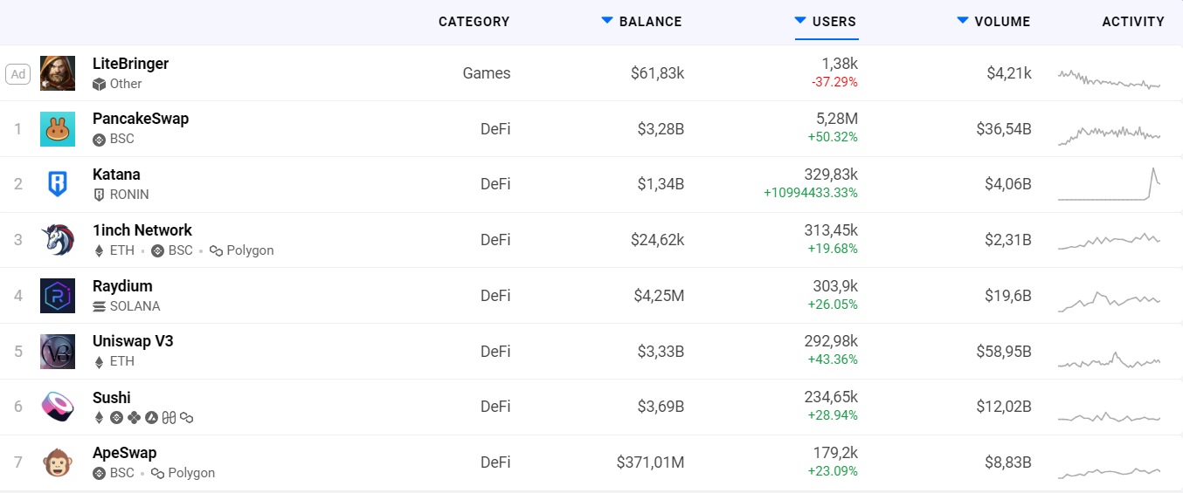Sort by the VOLUME column arrow
The height and width of the screenshot is (493, 1183).
point(963,21)
